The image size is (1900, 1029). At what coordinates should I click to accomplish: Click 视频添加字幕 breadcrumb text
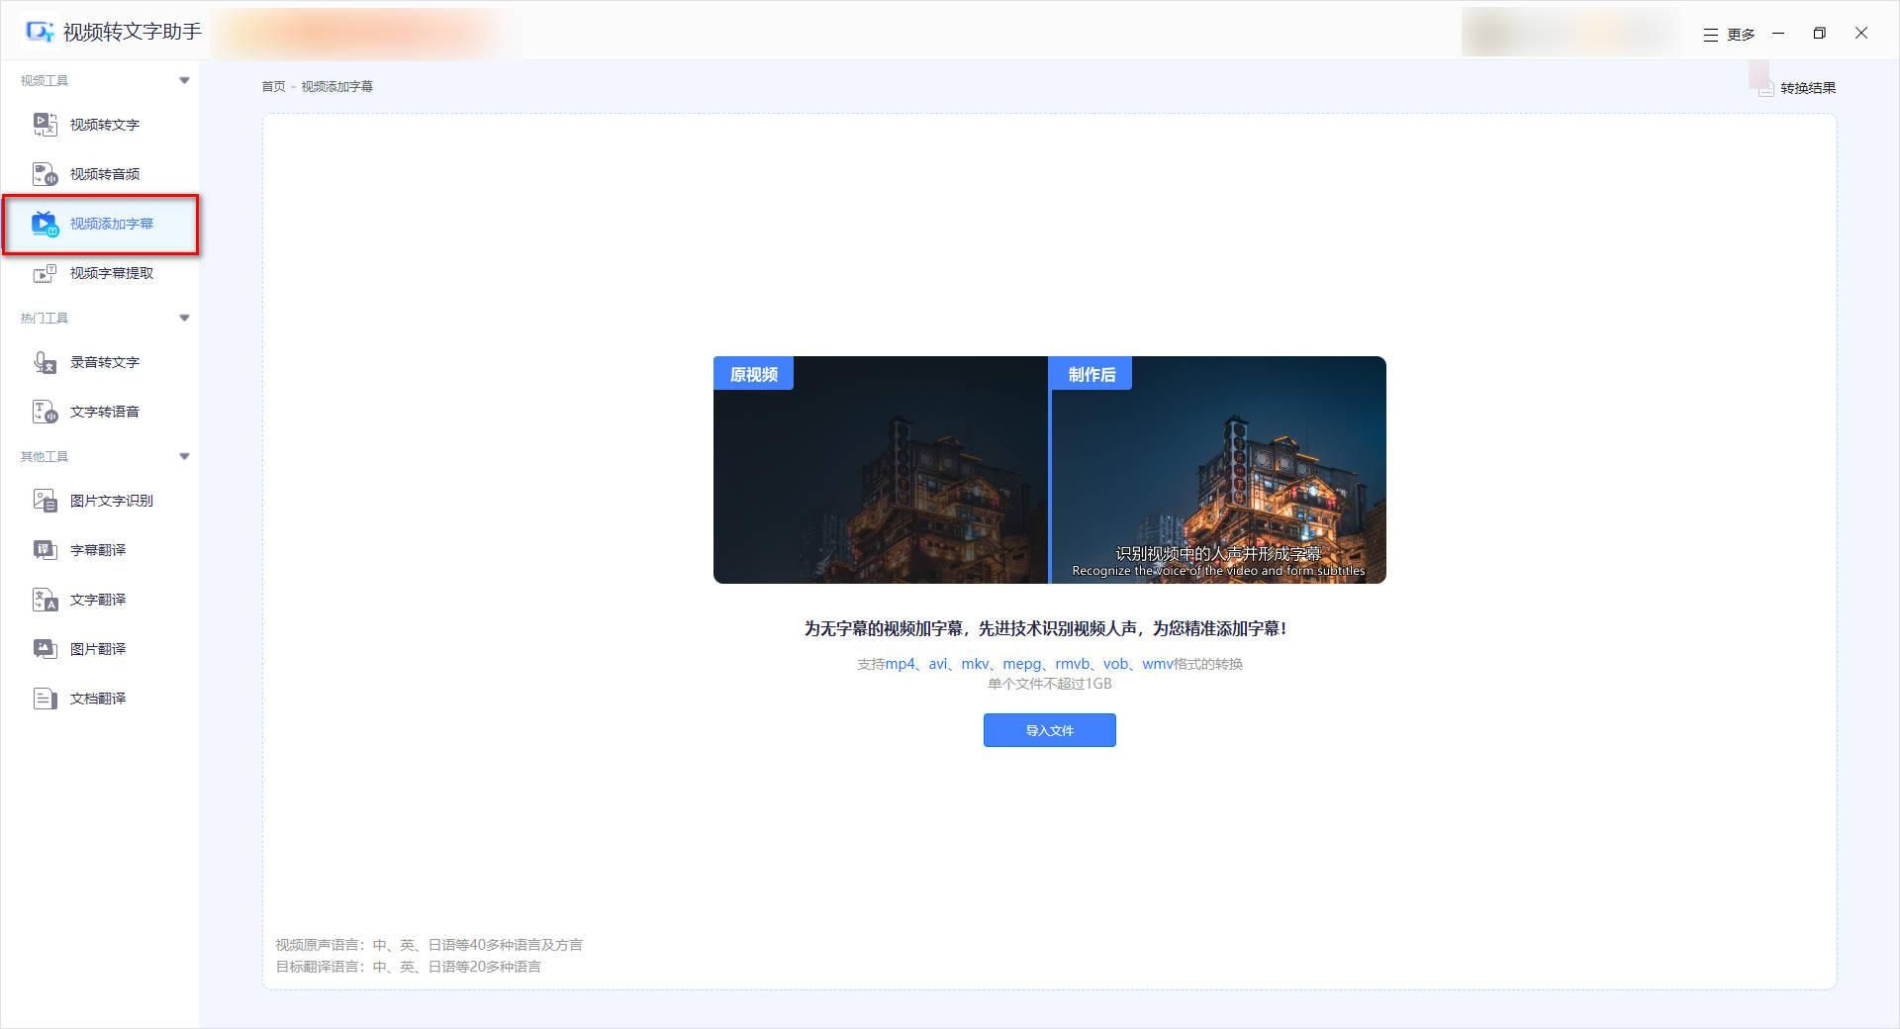tap(336, 87)
